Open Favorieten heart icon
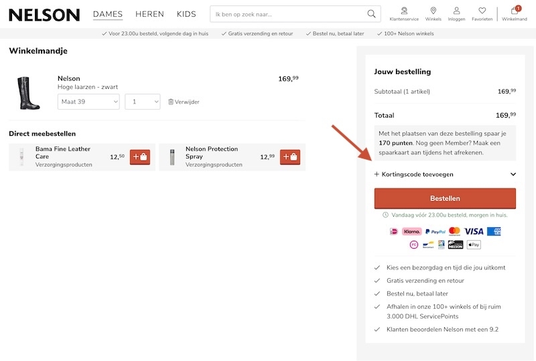536x361 pixels. pos(482,11)
